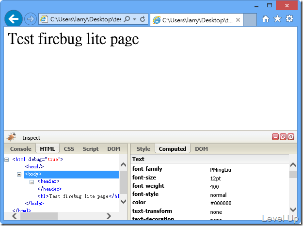
Task: Detach Firebug into popup window icon
Action: (x=283, y=137)
